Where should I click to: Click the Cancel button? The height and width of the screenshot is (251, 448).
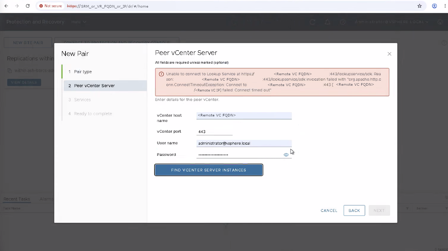329,210
